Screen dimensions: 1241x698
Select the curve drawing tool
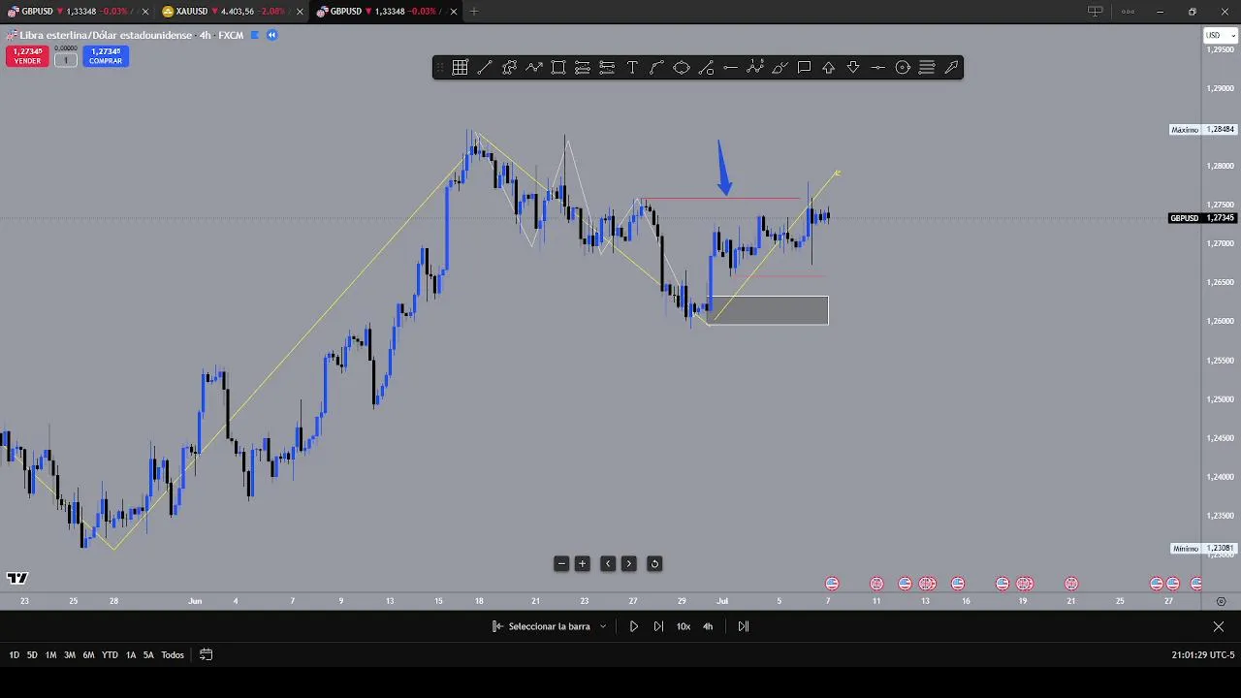pos(656,68)
